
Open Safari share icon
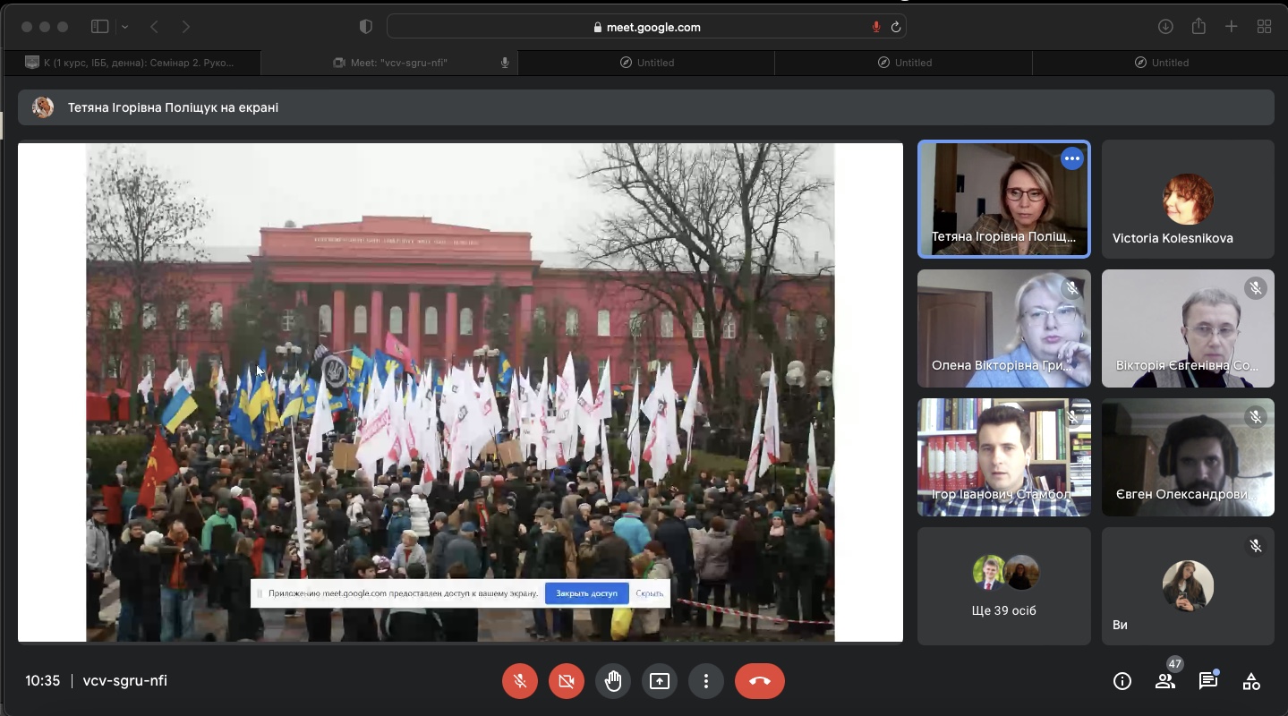click(x=1198, y=27)
